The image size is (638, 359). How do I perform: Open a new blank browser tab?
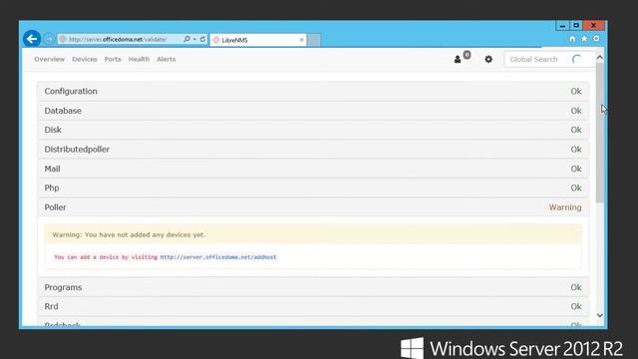(x=313, y=40)
